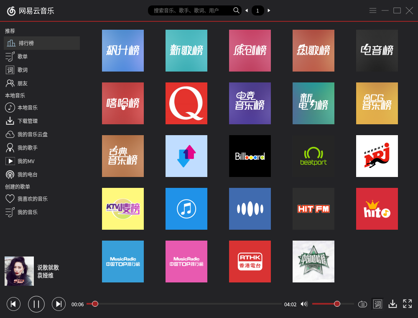Open the 嘻哈榜 chart tile

pos(123,103)
